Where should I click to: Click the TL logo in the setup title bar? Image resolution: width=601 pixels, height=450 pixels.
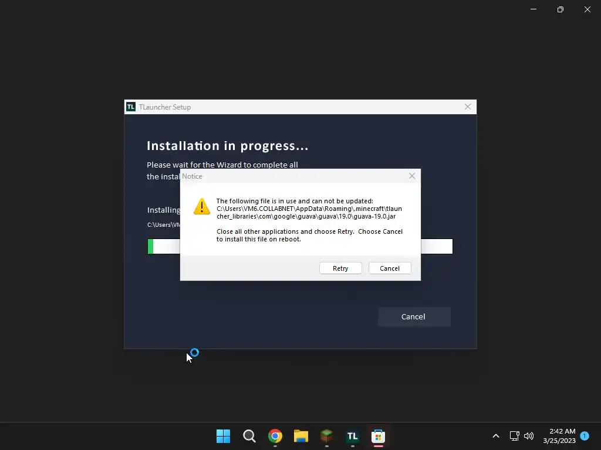(x=131, y=107)
